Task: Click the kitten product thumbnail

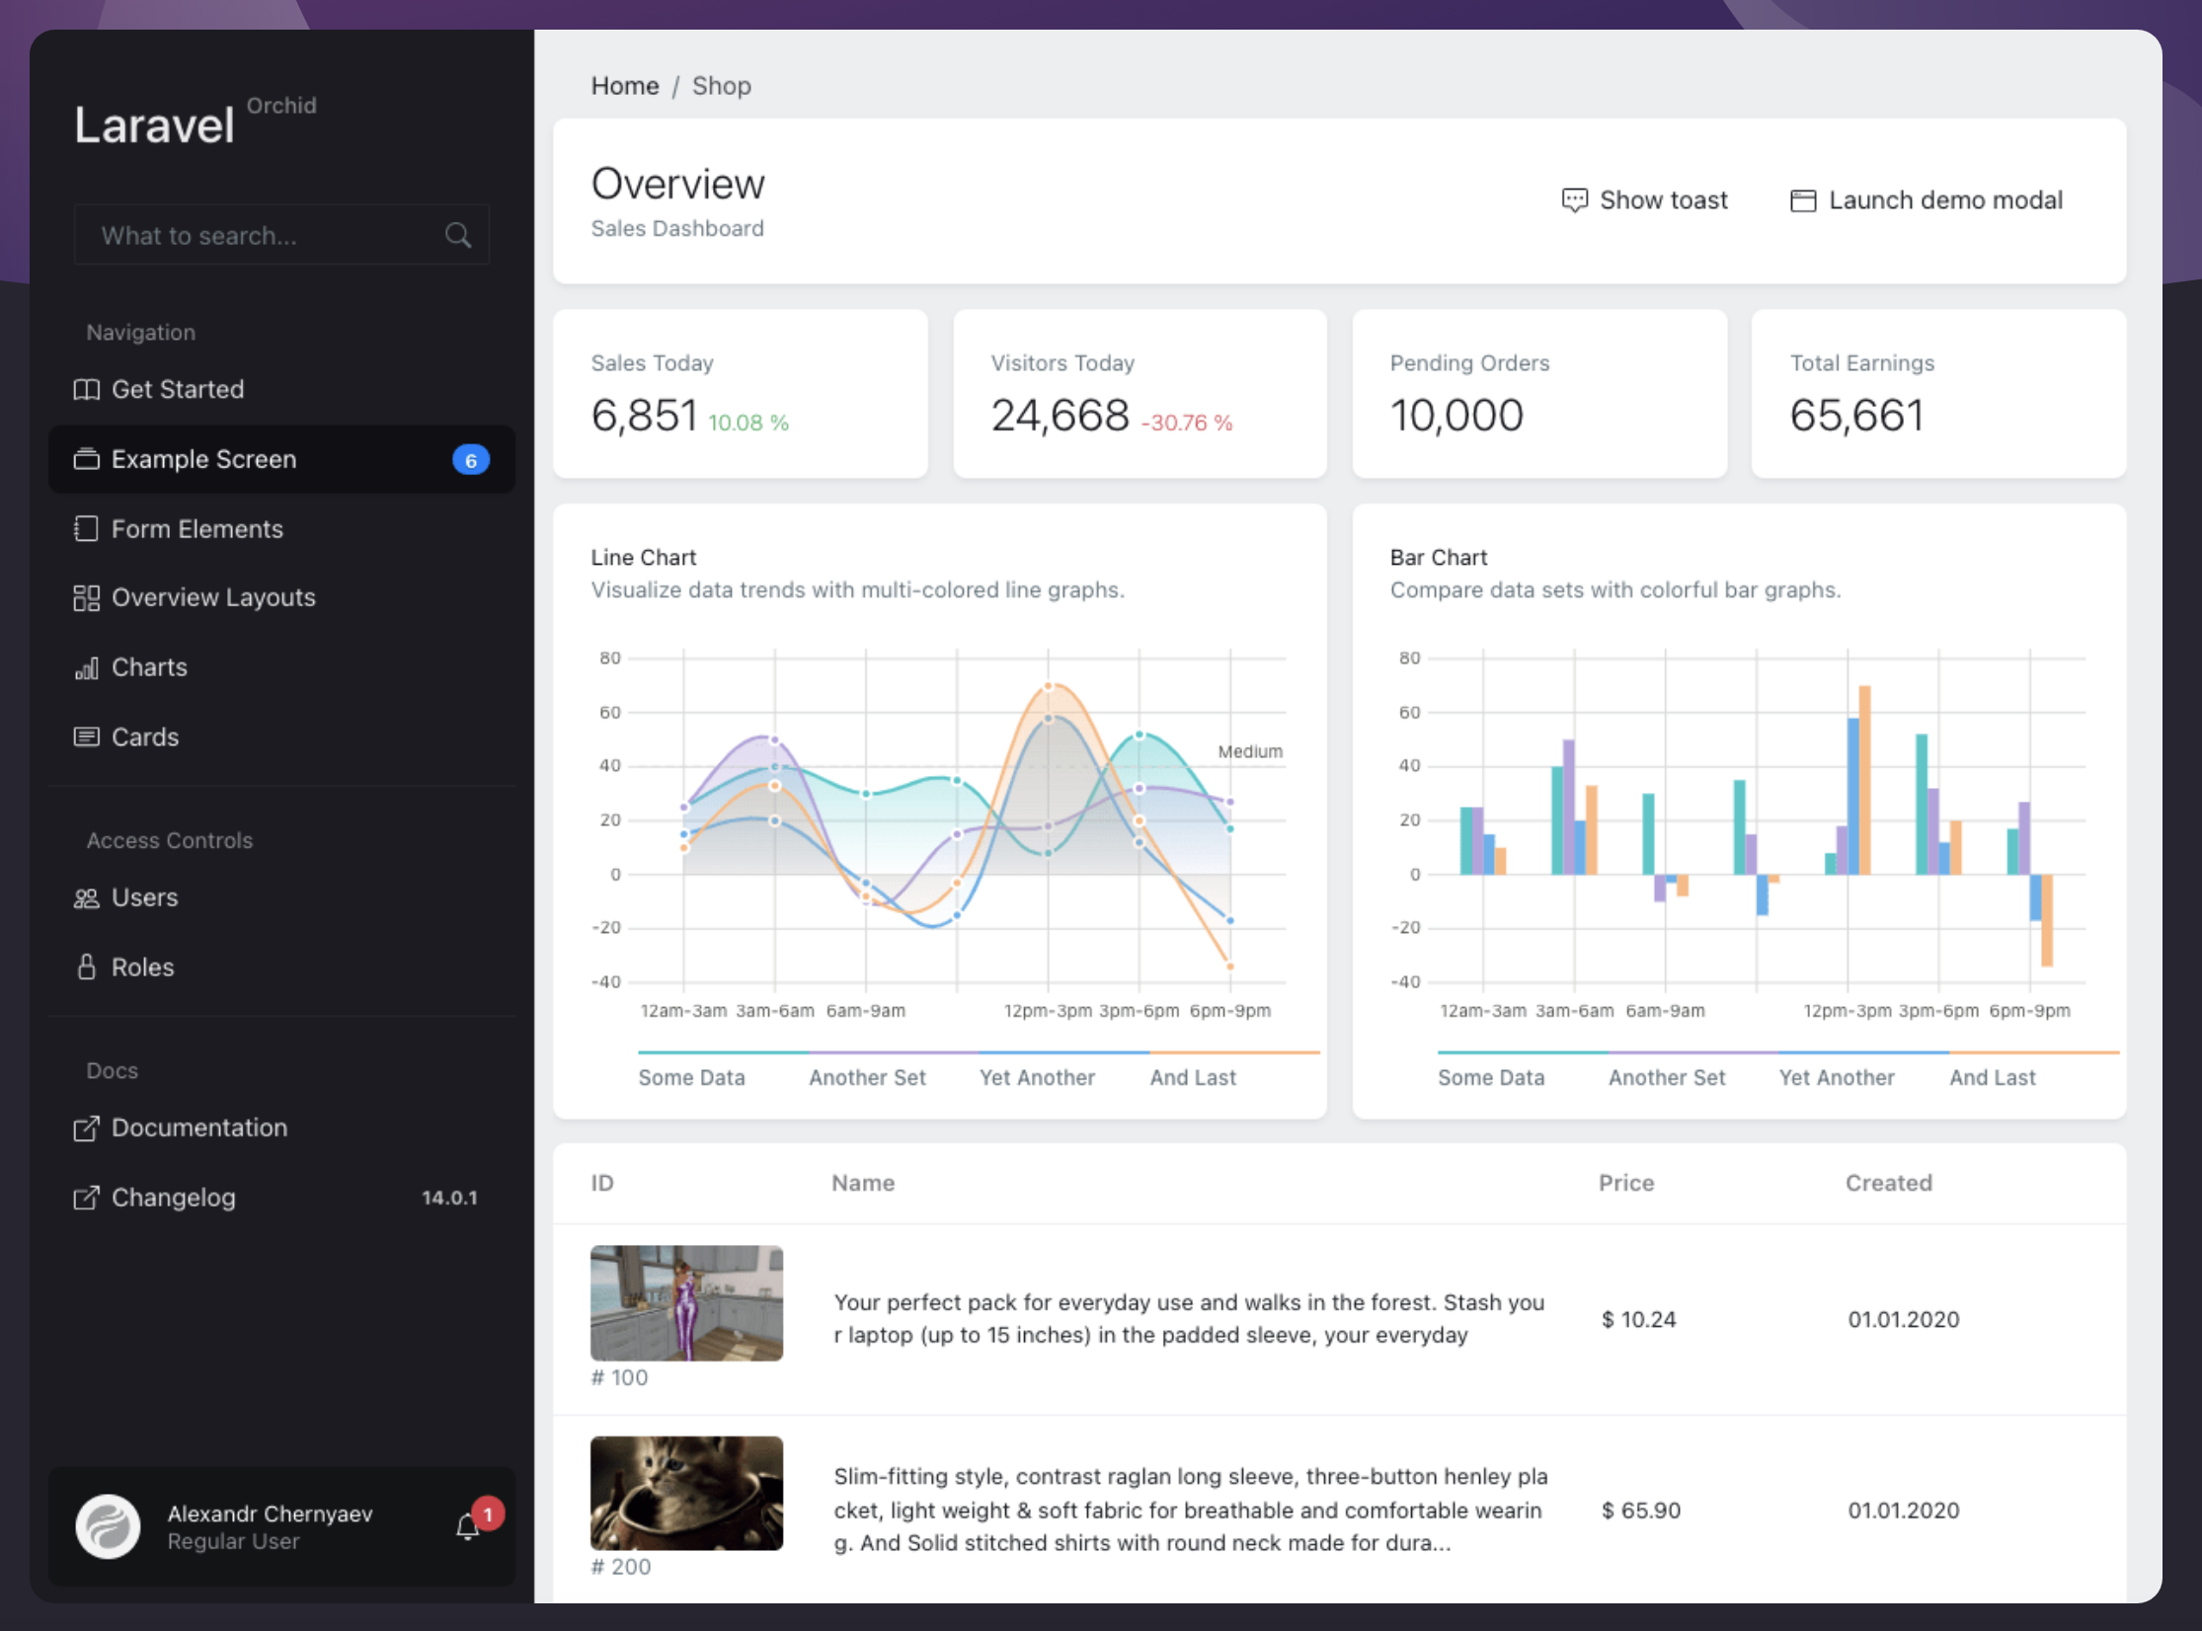Action: (x=686, y=1493)
